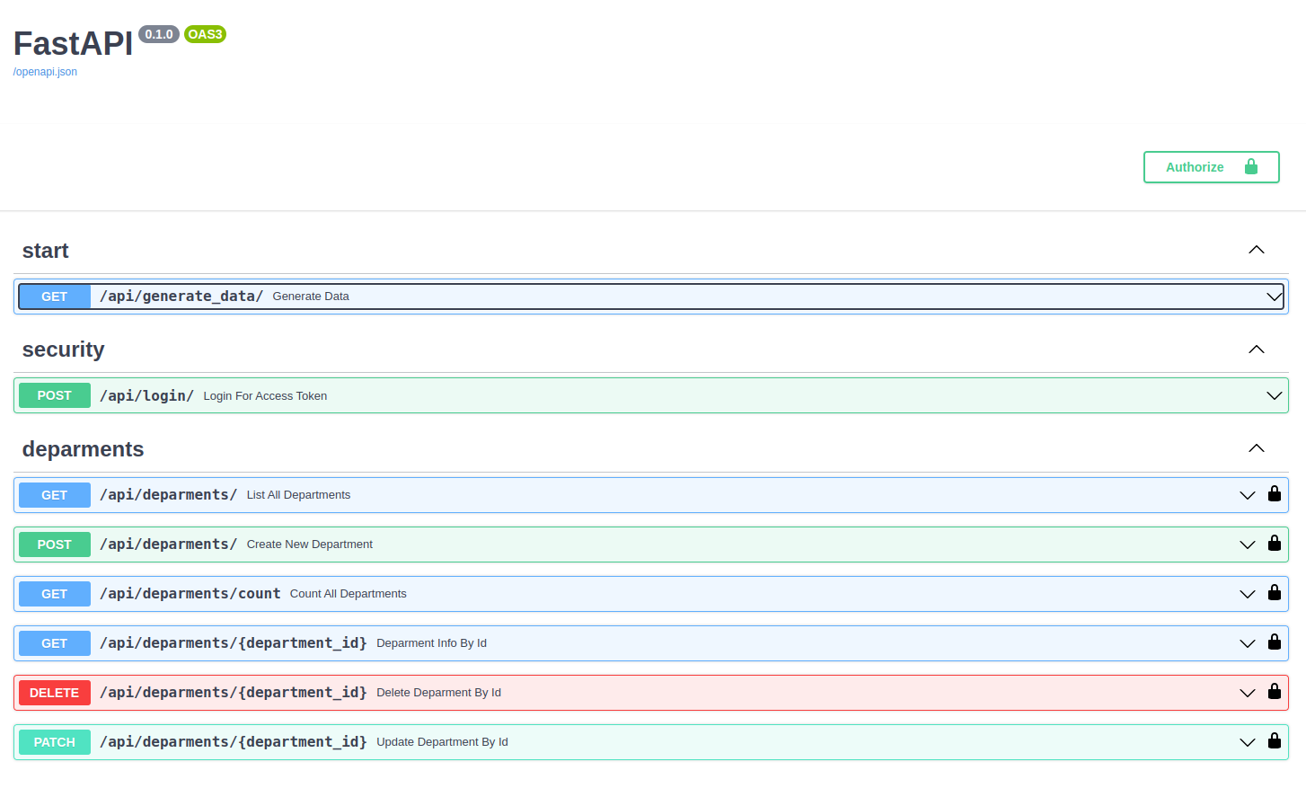Click the lock icon on Count All Departments row
Image resolution: width=1306 pixels, height=788 pixels.
(1274, 592)
